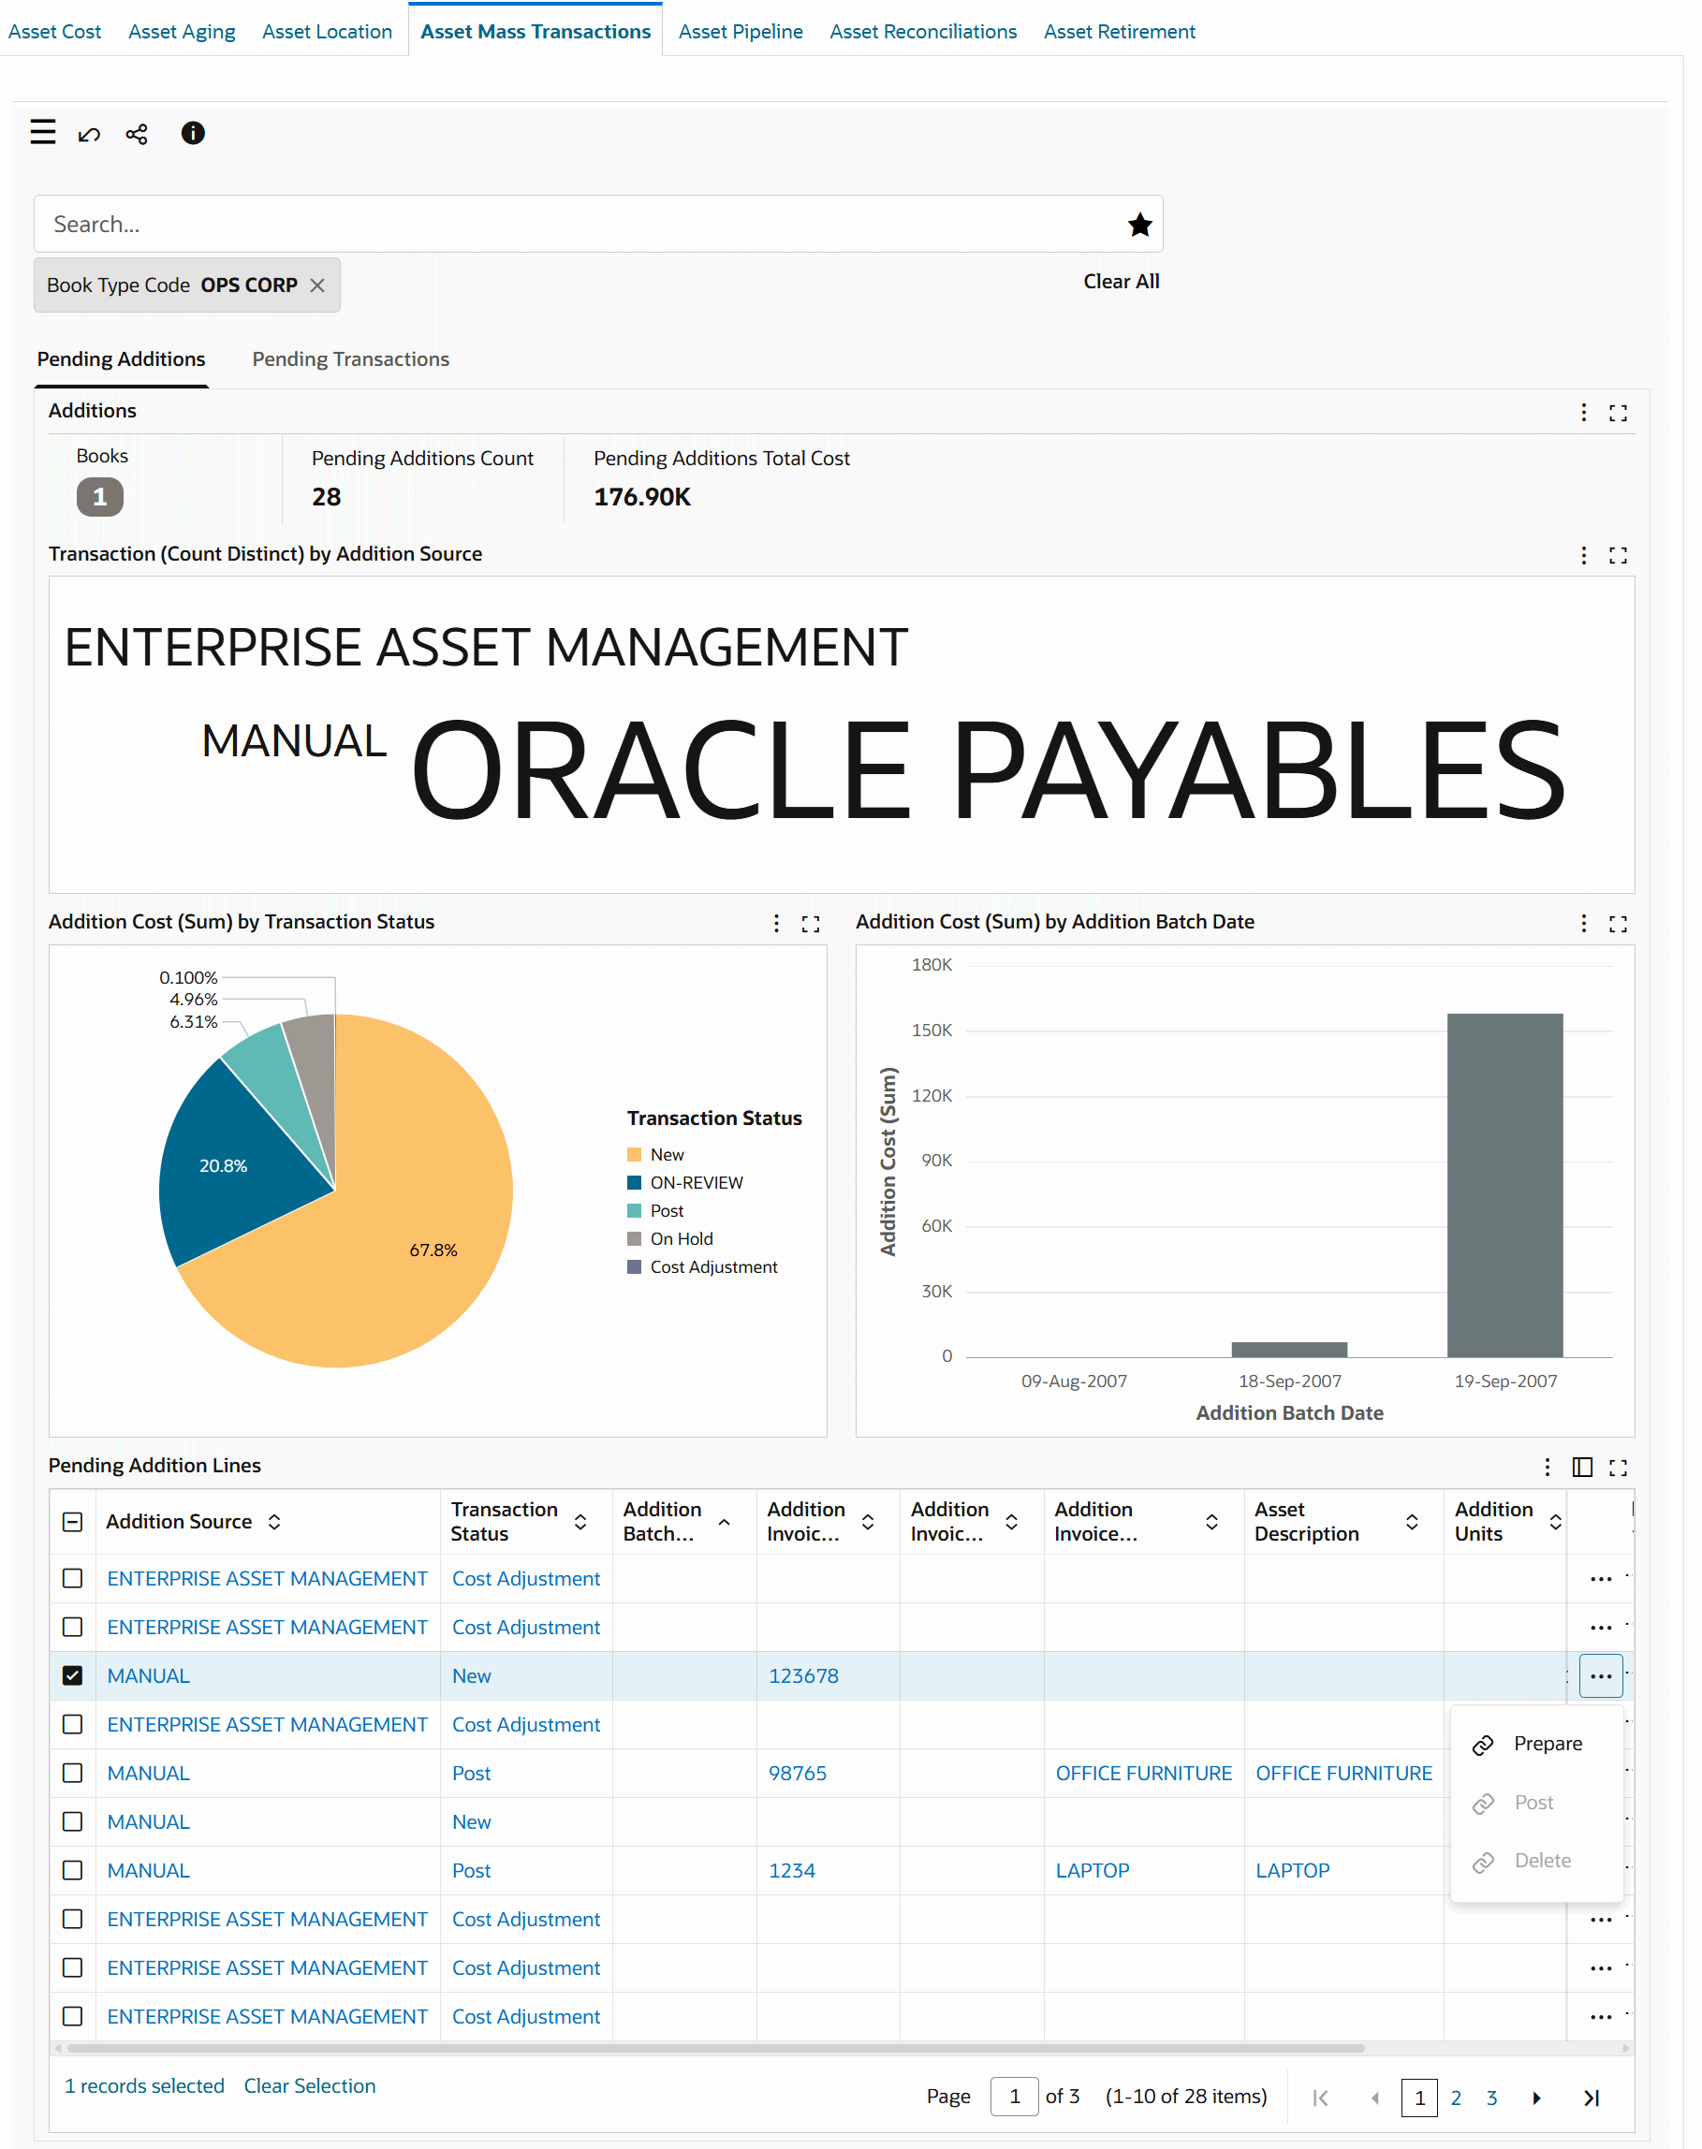
Task: Open row actions for selected MANUAL 123678 row
Action: click(x=1601, y=1676)
